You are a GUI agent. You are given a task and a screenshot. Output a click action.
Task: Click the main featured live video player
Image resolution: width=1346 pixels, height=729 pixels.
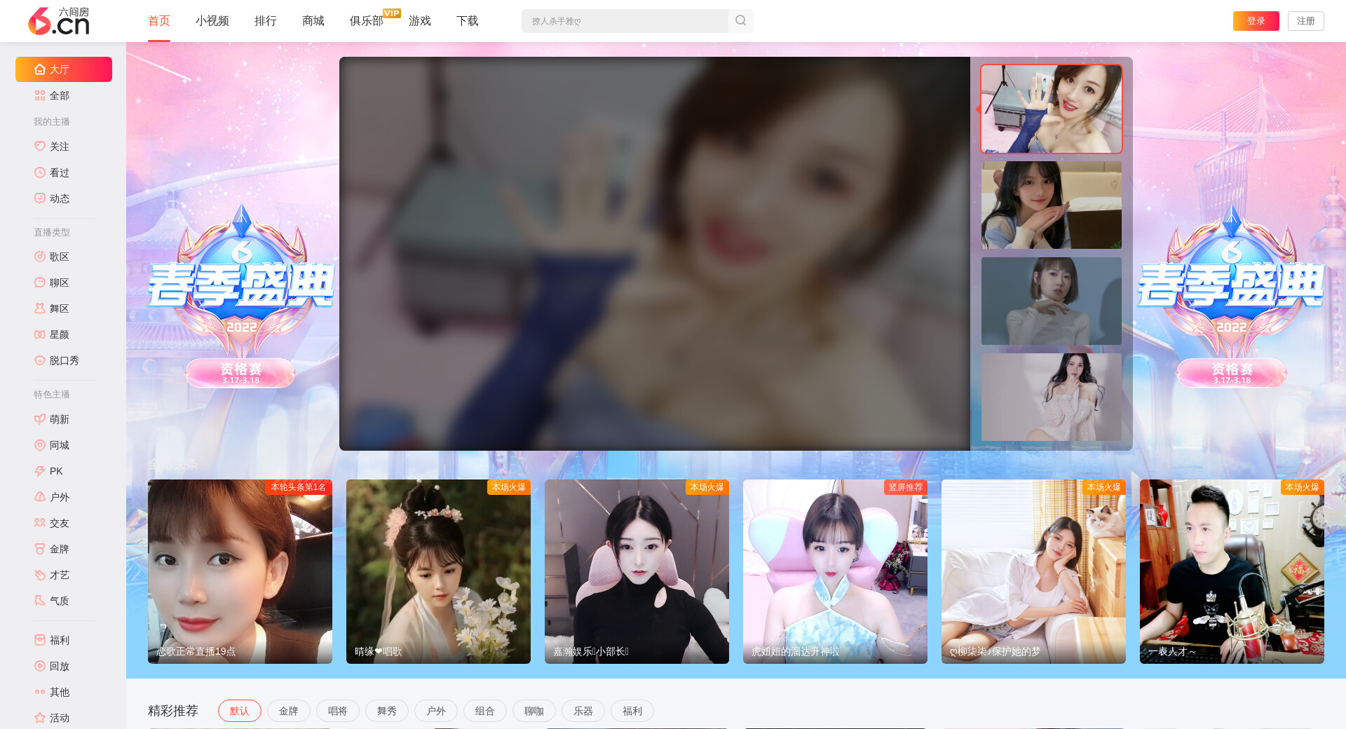pyautogui.click(x=655, y=254)
